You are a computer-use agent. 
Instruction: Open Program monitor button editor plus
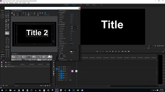coord(163,52)
